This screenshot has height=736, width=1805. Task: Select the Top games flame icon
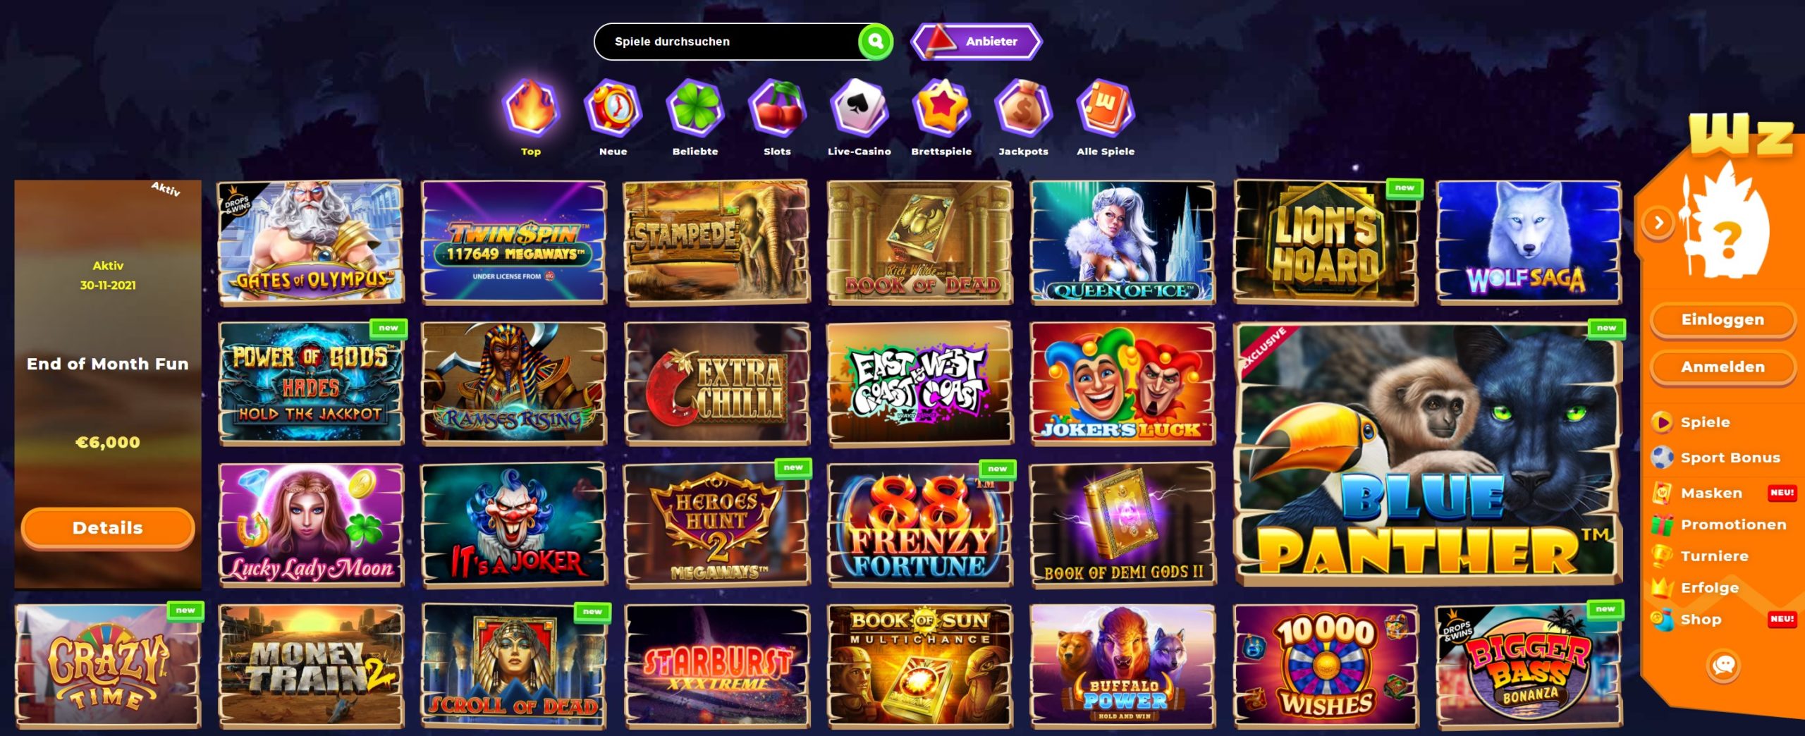[x=531, y=109]
